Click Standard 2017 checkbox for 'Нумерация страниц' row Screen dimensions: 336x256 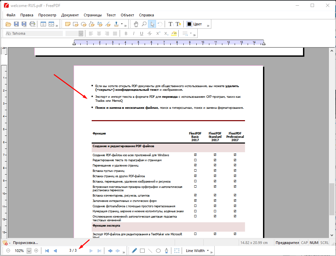coord(215,211)
